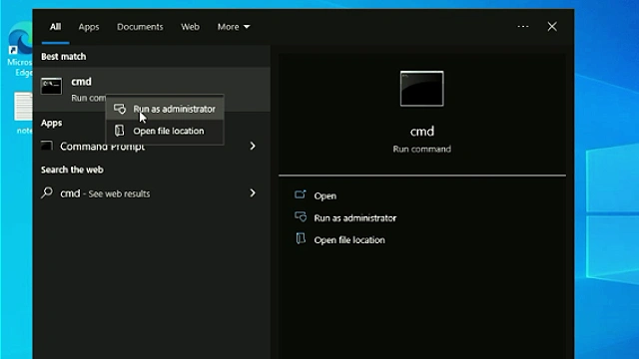Expand the cmd web results chevron
This screenshot has width=639, height=359.
253,192
